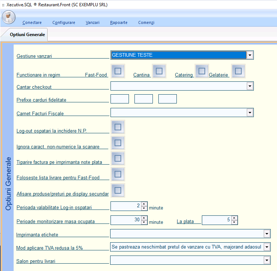
Task: Enable the Gelaterie mode checkbox
Action: pyautogui.click(x=238, y=71)
